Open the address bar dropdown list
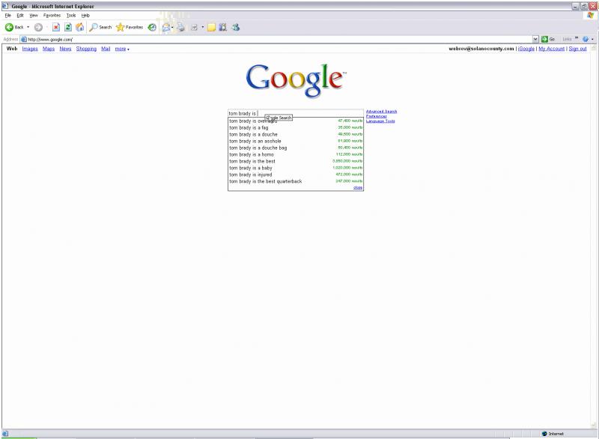 535,39
